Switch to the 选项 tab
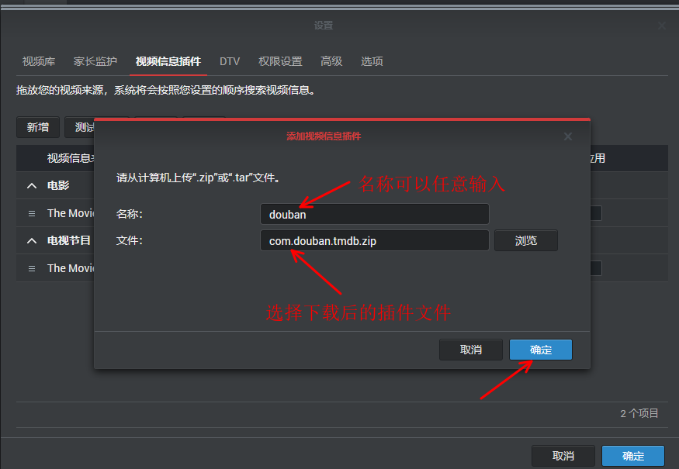Viewport: 679px width, 469px height. [372, 61]
